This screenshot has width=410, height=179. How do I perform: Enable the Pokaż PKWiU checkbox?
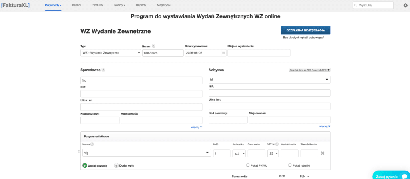(x=248, y=165)
